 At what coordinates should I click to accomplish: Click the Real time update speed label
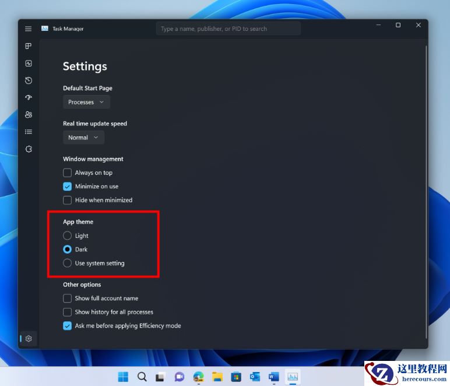click(95, 124)
